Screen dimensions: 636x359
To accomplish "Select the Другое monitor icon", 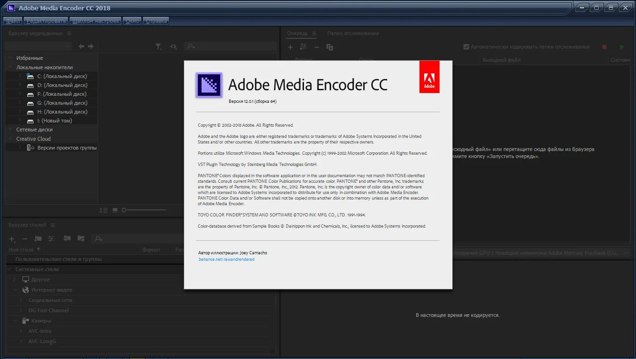I will click(26, 280).
